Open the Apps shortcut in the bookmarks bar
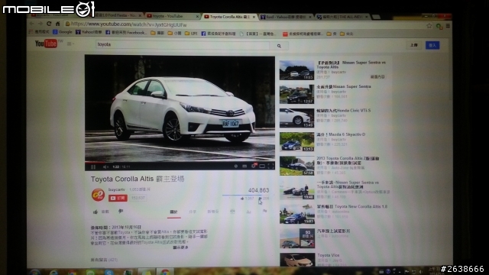Screen dimensions: 489x275 click(39, 31)
